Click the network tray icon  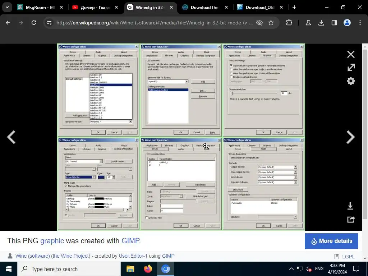click(x=300, y=269)
